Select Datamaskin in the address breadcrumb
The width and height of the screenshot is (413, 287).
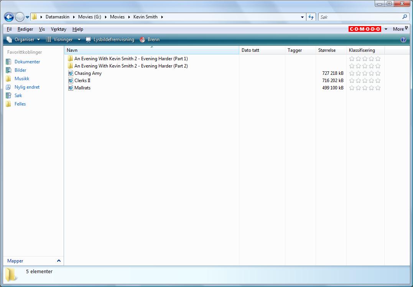(58, 17)
